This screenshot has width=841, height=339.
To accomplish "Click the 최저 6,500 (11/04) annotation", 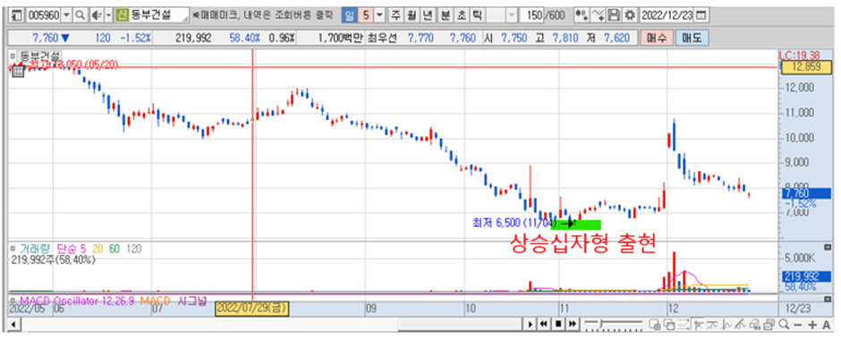I will [515, 223].
